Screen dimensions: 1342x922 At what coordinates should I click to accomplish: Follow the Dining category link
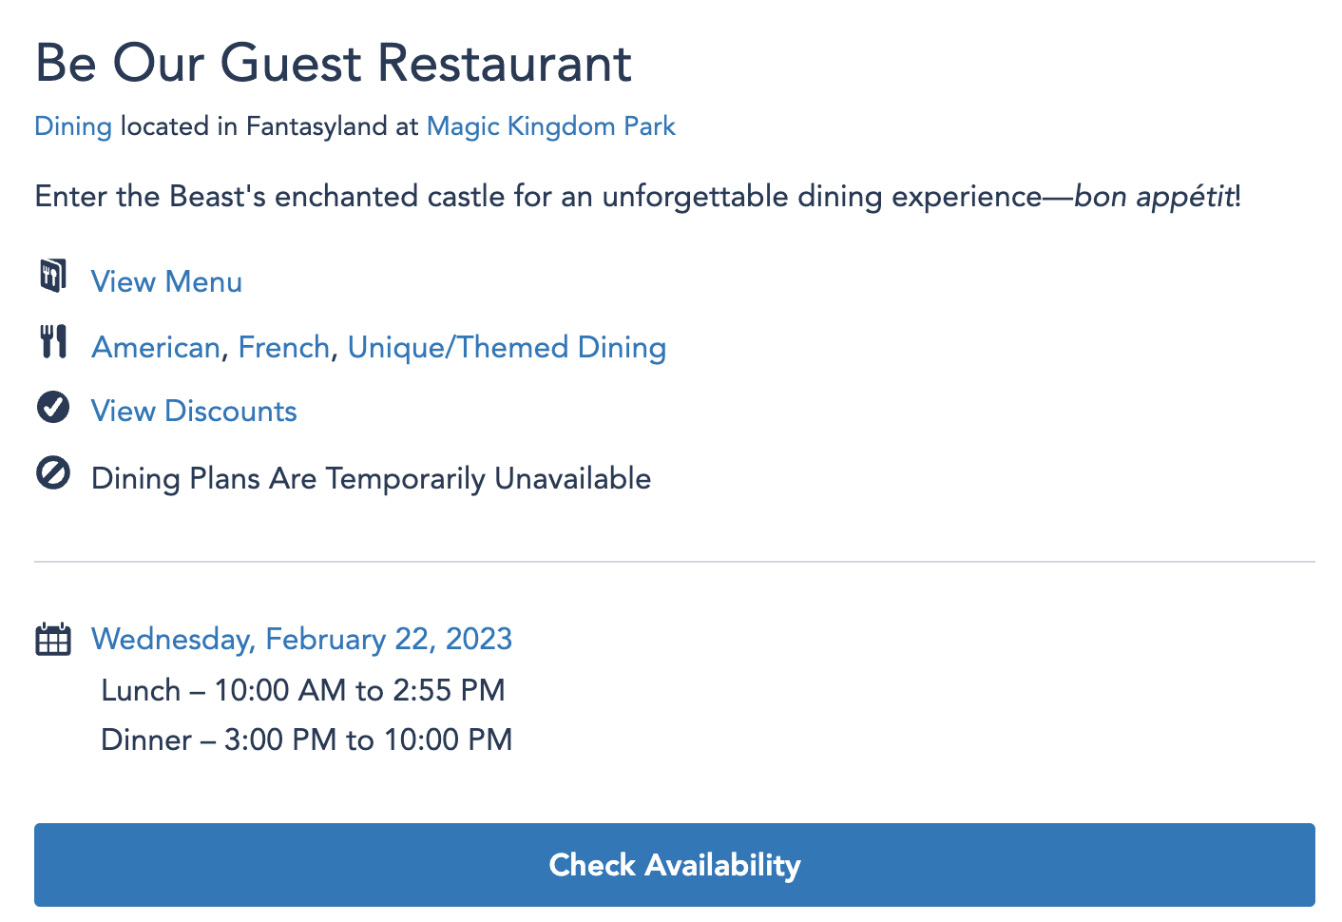tap(73, 126)
